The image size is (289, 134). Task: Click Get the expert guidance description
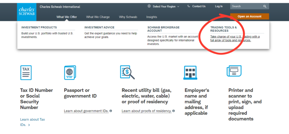coord(111,35)
